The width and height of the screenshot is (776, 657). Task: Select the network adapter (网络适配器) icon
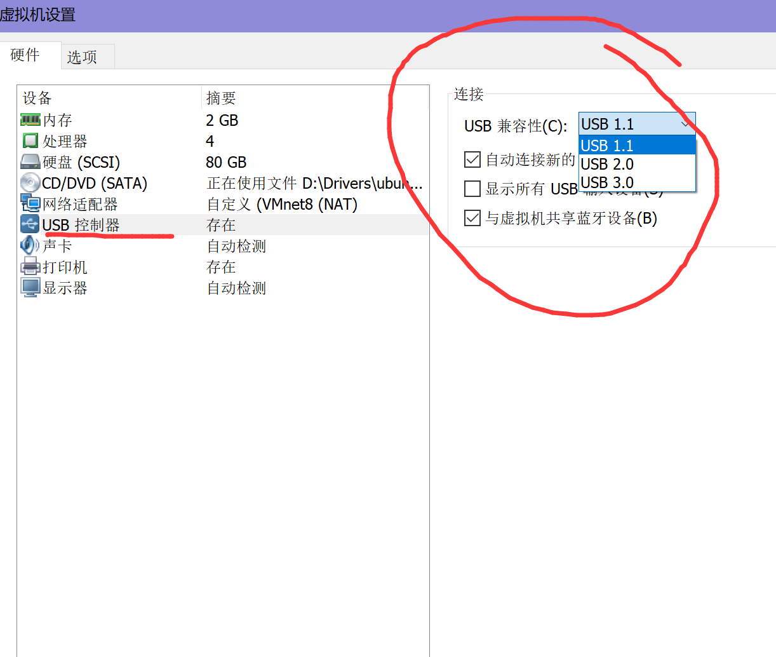(x=30, y=203)
